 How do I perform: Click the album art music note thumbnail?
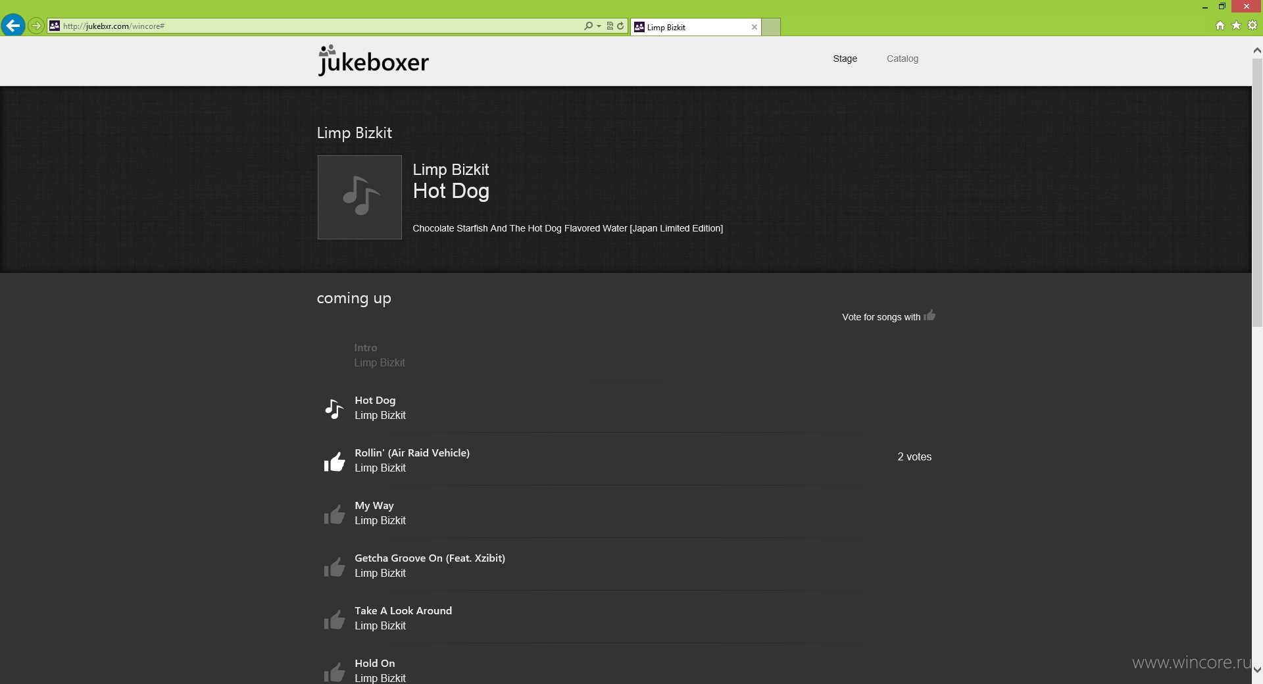(x=360, y=197)
